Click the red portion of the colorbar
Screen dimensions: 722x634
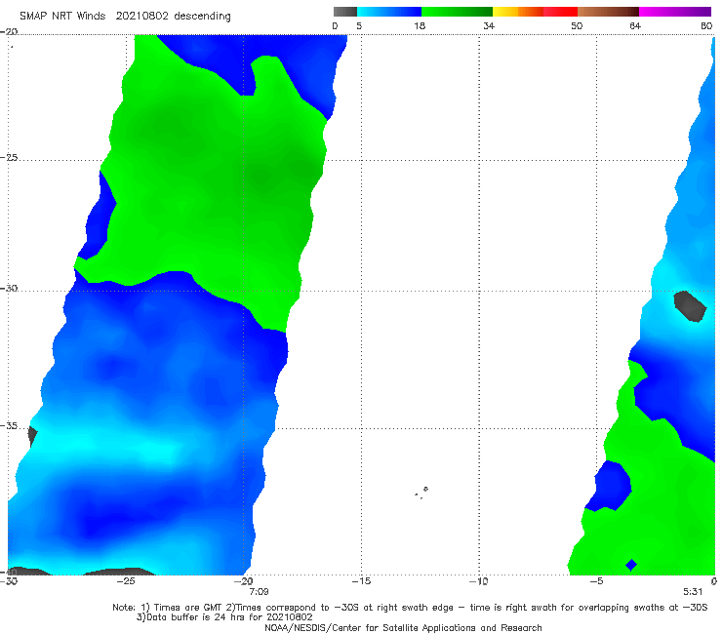click(560, 12)
